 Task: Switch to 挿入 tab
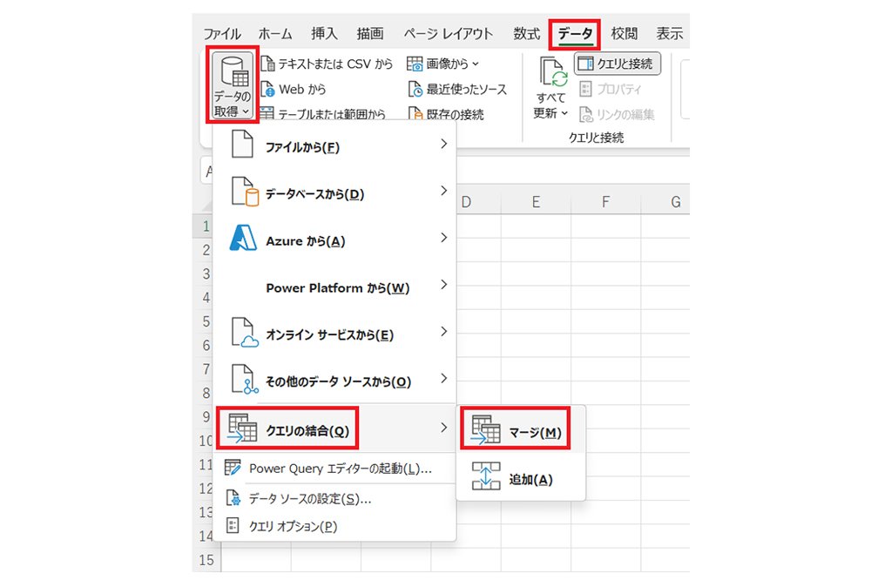click(x=324, y=34)
